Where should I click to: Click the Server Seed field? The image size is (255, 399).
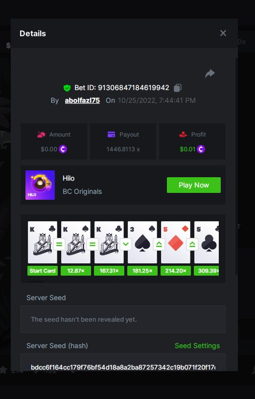tap(123, 319)
